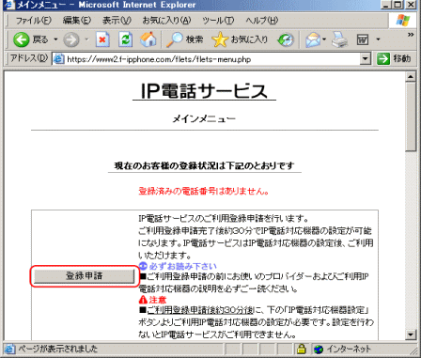
Task: Click the red 登録済みの電話番号はありません text
Action: [204, 191]
